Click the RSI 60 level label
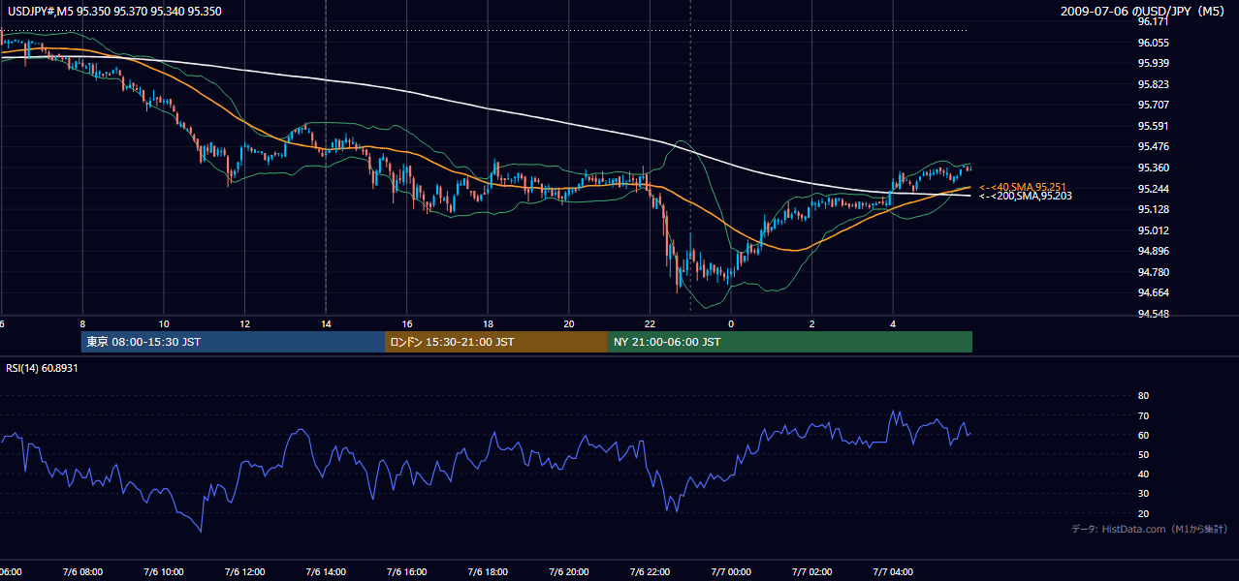1239x581 pixels. 1143,435
